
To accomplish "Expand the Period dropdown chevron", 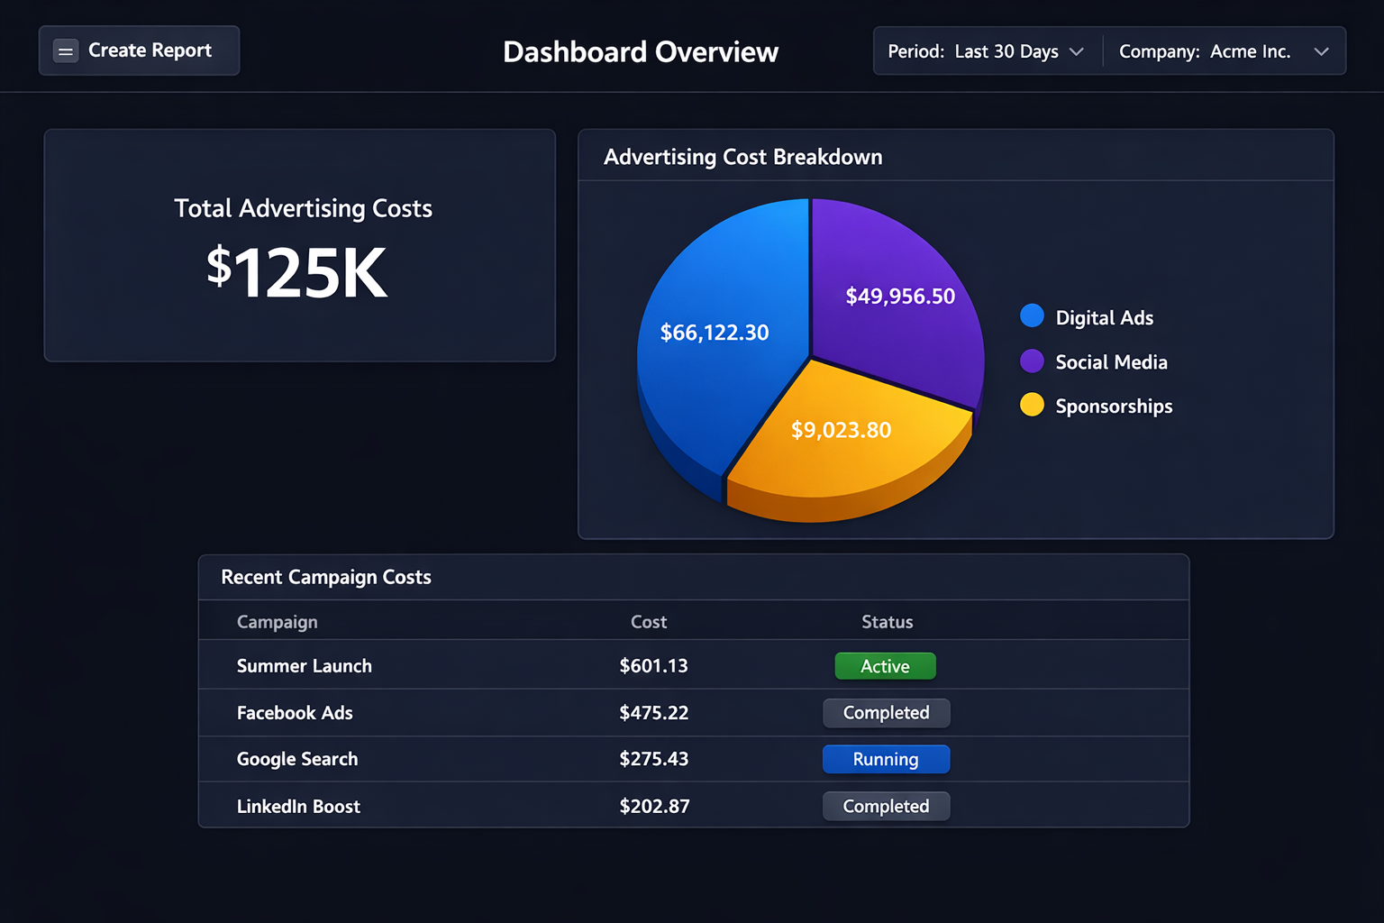I will pyautogui.click(x=1076, y=52).
